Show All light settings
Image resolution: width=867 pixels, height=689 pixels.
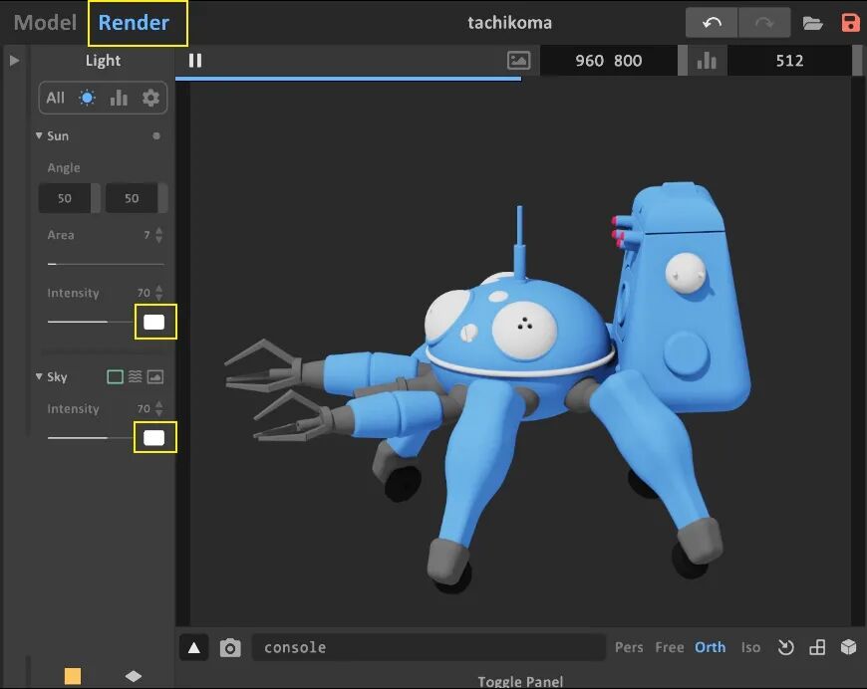[x=55, y=98]
